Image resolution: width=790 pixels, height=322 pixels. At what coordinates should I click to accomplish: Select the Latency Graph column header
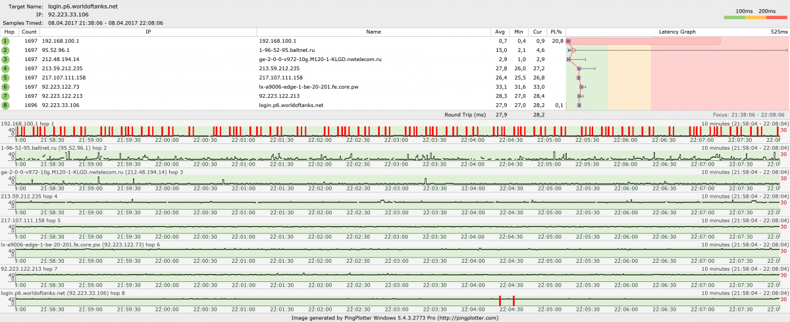pyautogui.click(x=677, y=32)
